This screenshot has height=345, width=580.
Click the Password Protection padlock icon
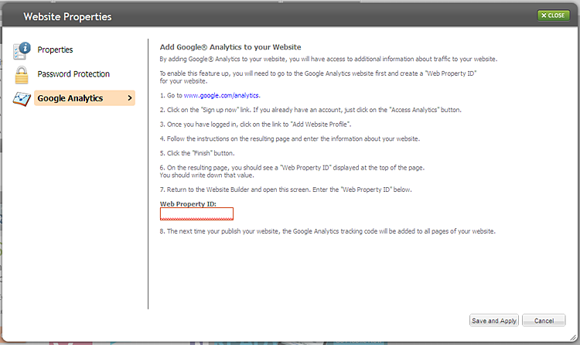pos(22,75)
